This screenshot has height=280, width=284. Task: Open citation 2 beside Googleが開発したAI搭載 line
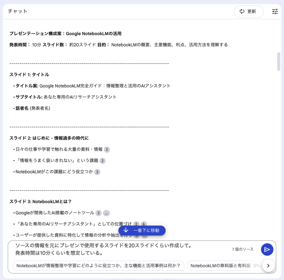tap(98, 213)
